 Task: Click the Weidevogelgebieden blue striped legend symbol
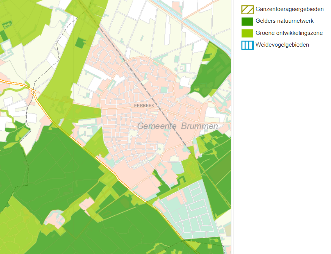click(247, 45)
